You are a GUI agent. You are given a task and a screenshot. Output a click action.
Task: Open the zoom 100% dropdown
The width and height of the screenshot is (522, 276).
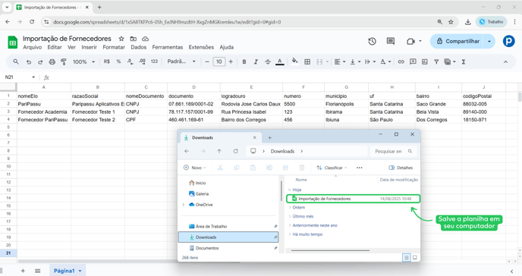pos(83,62)
